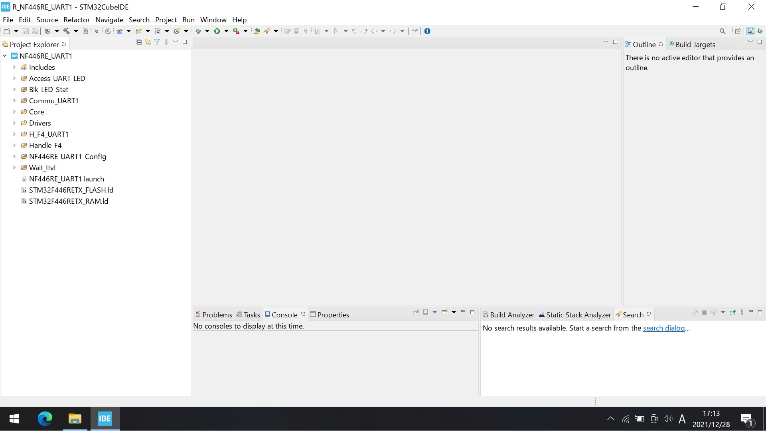Switch to the Debug perspective icon
This screenshot has height=433, width=766.
[x=760, y=31]
